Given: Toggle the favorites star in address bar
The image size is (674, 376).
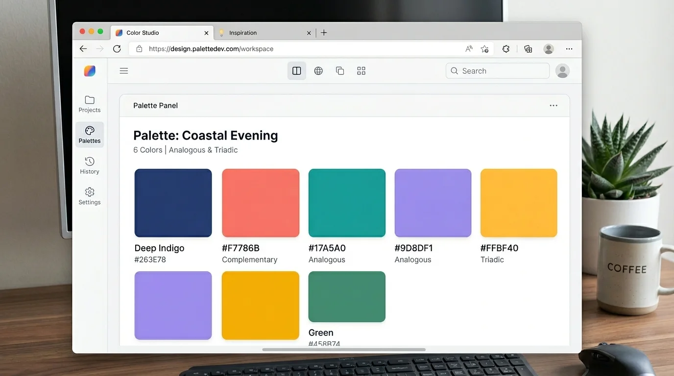Looking at the screenshot, I should (484, 49).
